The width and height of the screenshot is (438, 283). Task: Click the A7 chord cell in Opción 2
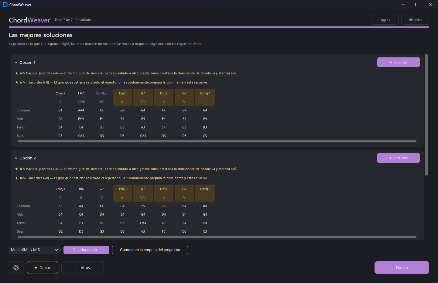(143, 193)
